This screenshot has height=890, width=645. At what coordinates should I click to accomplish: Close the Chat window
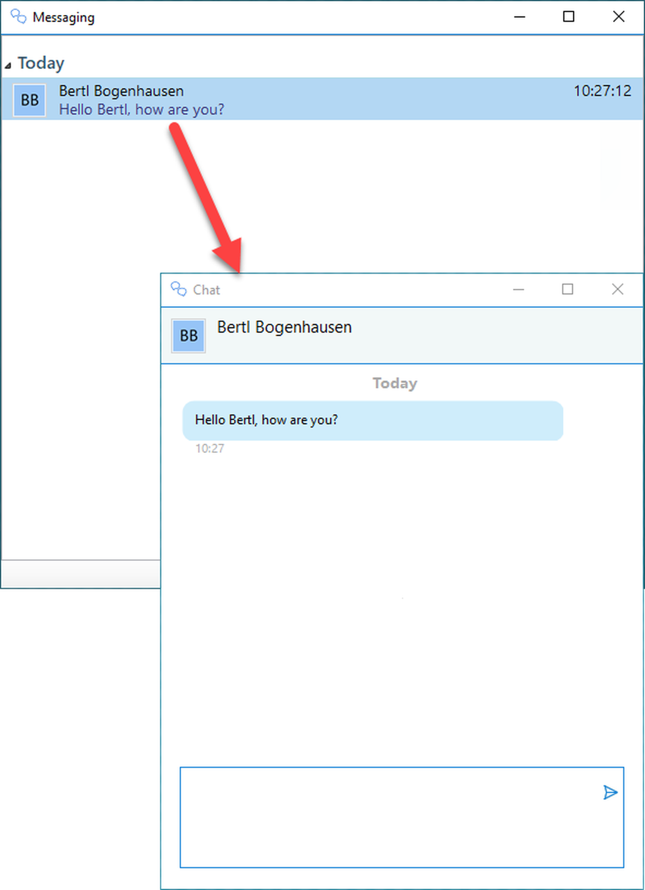click(x=618, y=290)
